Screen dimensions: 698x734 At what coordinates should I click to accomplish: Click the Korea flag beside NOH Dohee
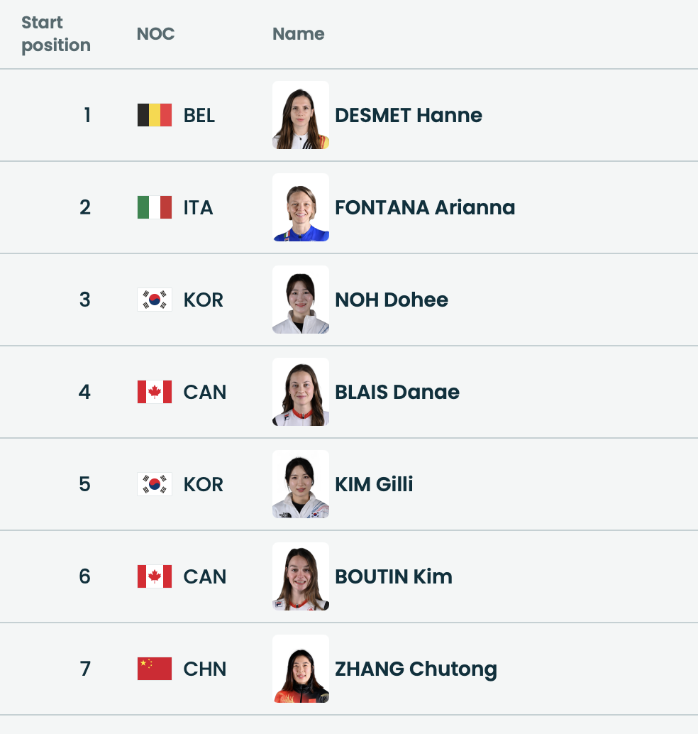pyautogui.click(x=155, y=300)
